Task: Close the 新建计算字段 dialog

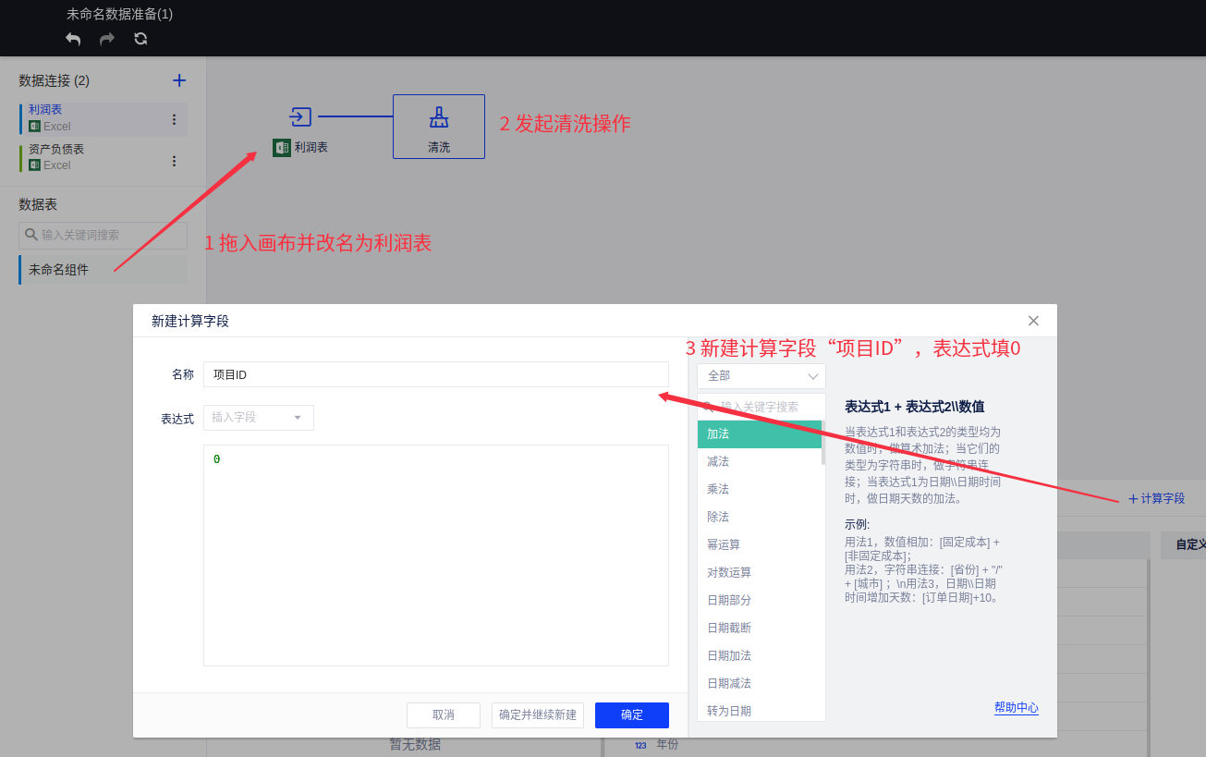Action: pyautogui.click(x=1033, y=321)
